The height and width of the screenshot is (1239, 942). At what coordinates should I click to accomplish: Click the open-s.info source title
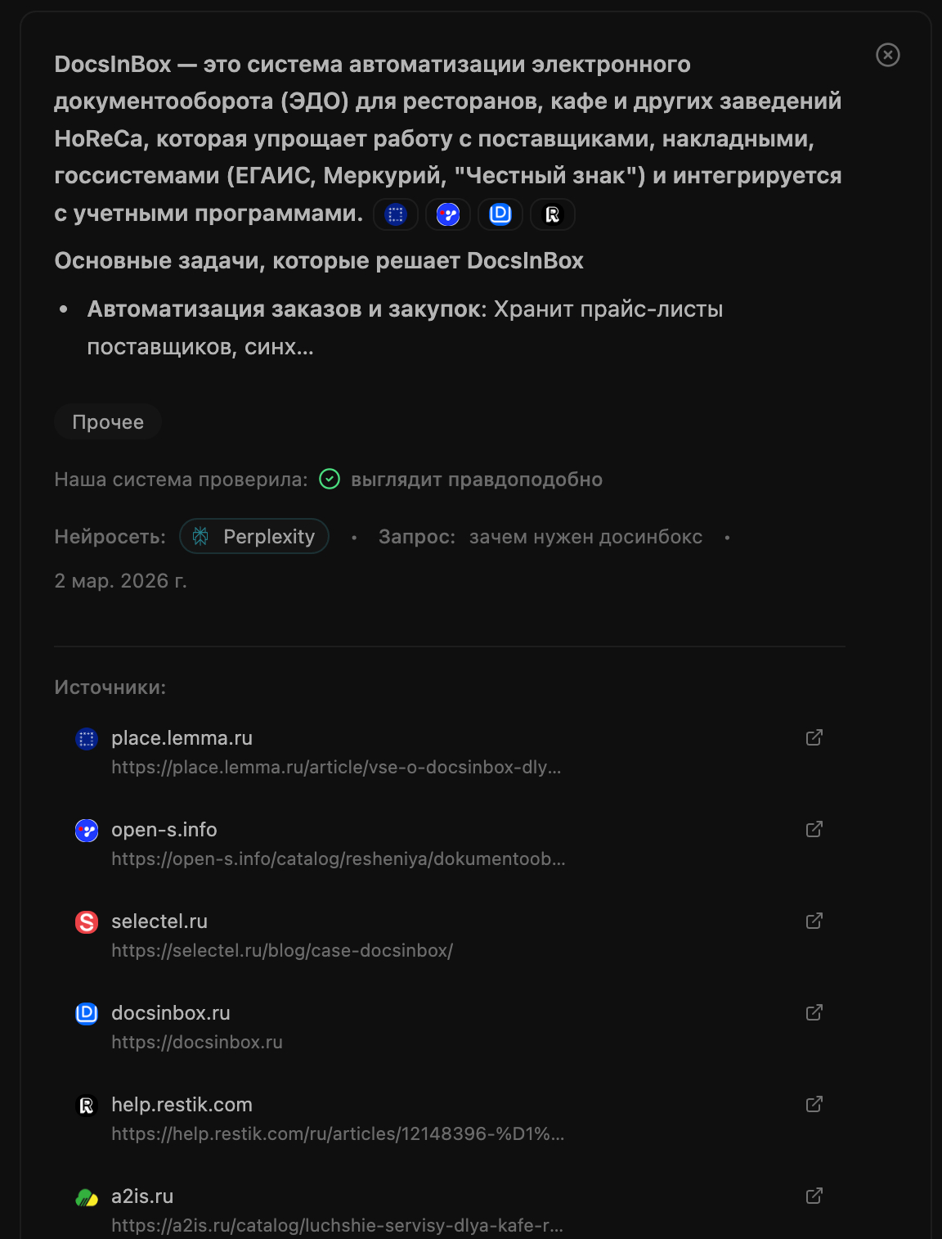pyautogui.click(x=164, y=830)
